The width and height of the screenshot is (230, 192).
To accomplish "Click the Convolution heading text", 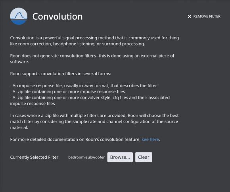I will coord(57,16).
